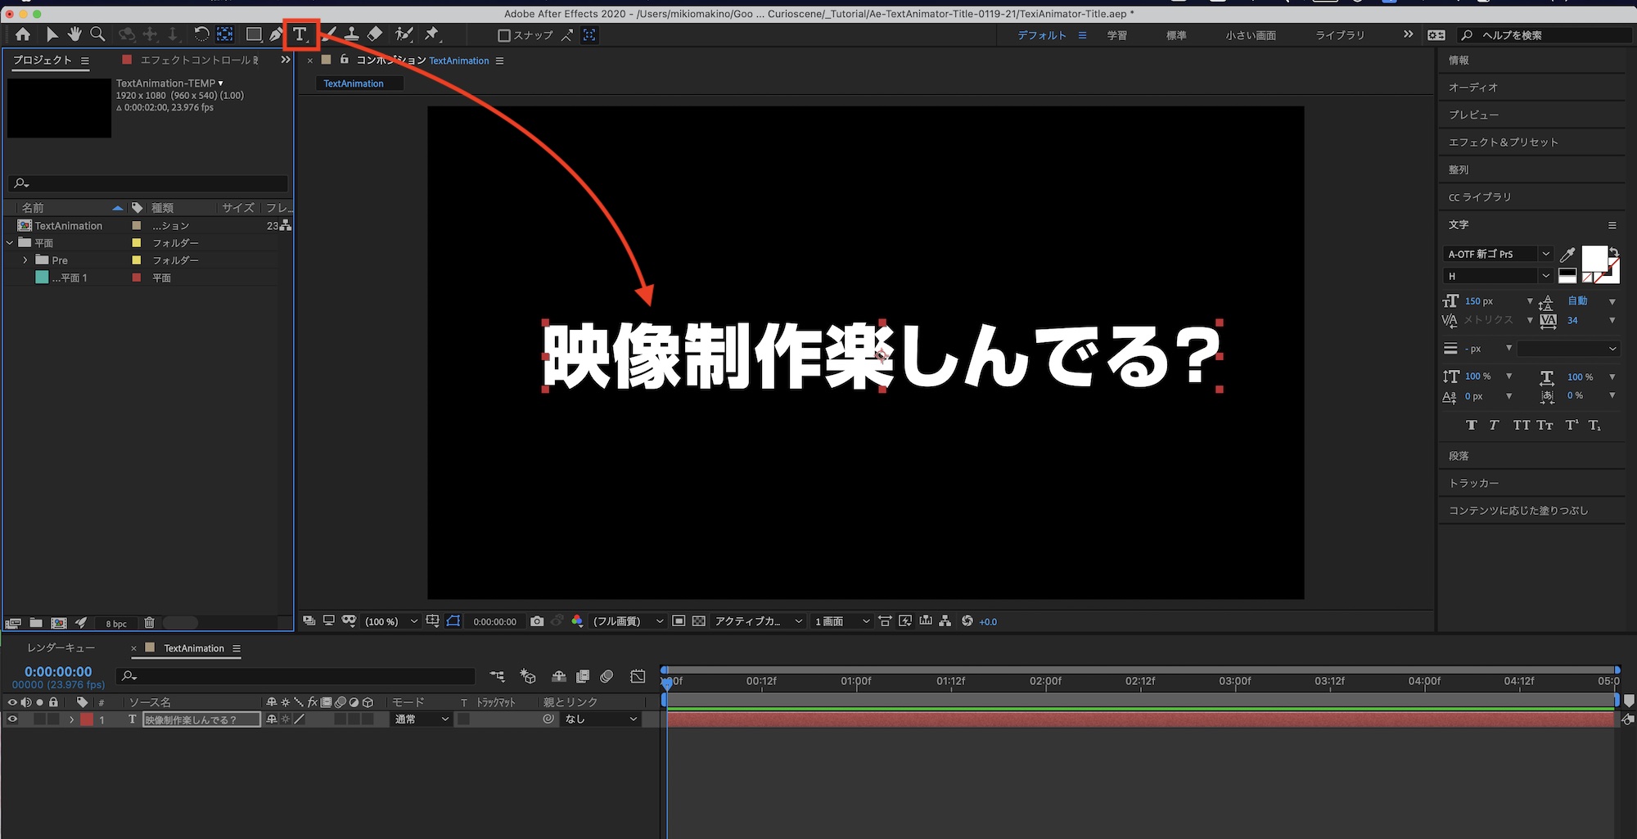Select the Puppet Pin tool

pyautogui.click(x=431, y=34)
